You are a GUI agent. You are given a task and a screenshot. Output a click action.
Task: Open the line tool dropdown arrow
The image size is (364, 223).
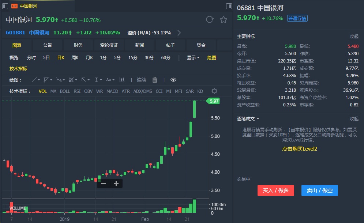coord(39,80)
